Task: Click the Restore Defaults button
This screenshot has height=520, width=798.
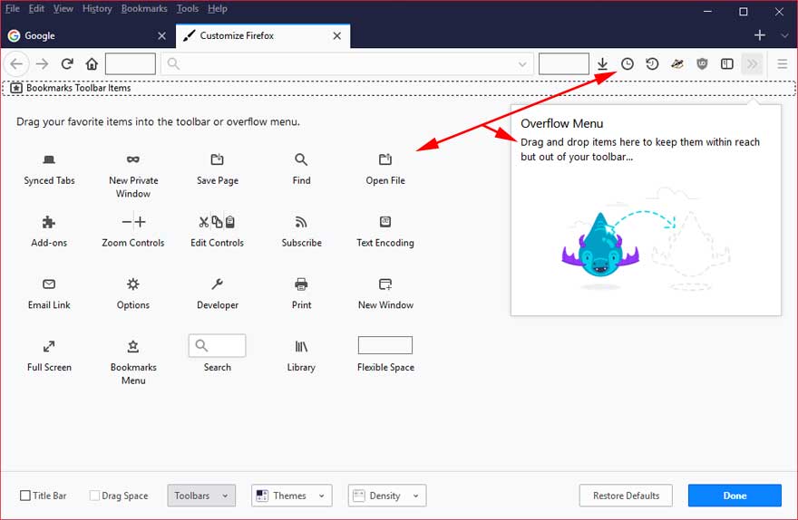Action: pos(626,496)
